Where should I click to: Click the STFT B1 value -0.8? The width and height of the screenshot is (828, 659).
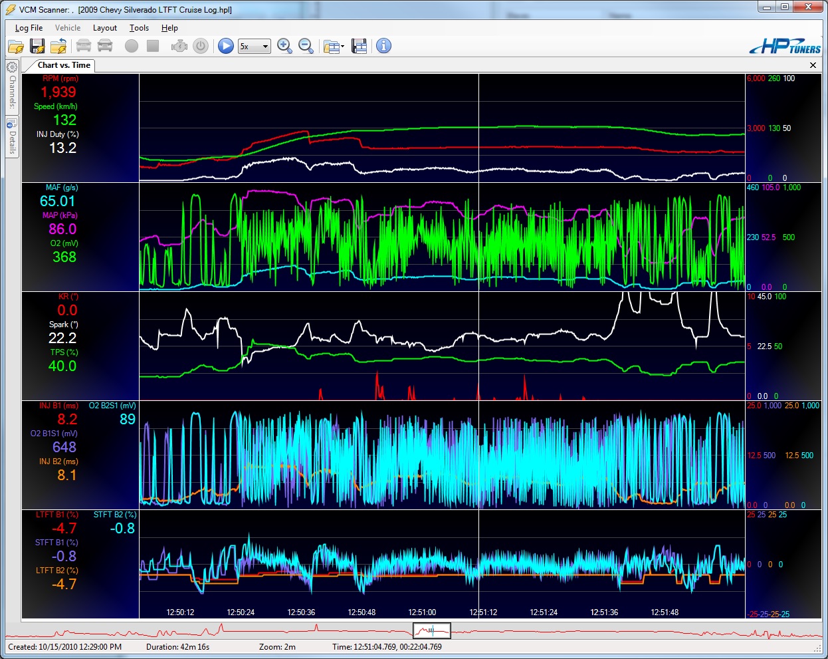coord(64,557)
